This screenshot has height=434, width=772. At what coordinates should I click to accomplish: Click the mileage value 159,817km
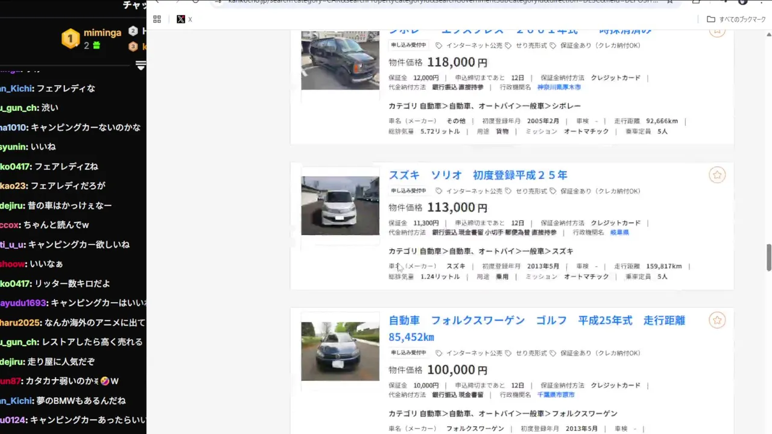(x=664, y=266)
